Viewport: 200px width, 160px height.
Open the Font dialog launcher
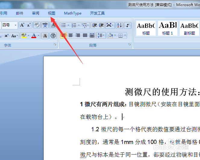click(55, 44)
